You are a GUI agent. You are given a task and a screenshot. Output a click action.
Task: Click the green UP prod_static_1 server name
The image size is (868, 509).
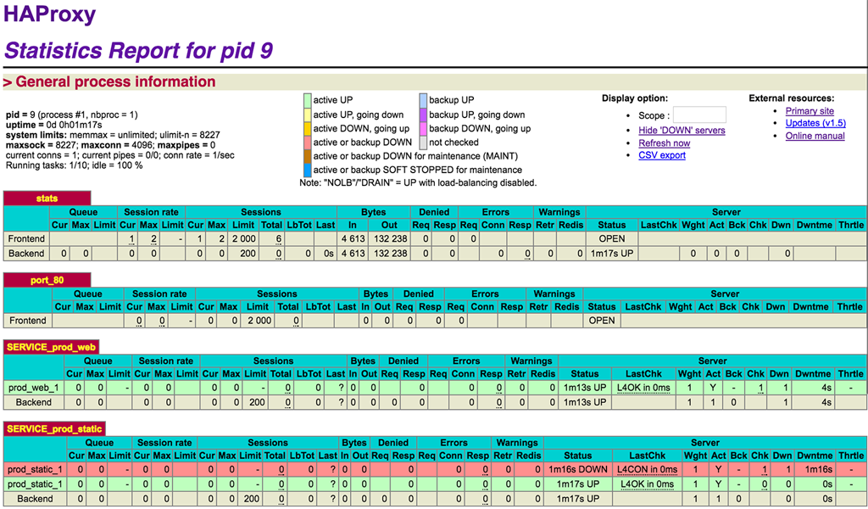(x=35, y=484)
